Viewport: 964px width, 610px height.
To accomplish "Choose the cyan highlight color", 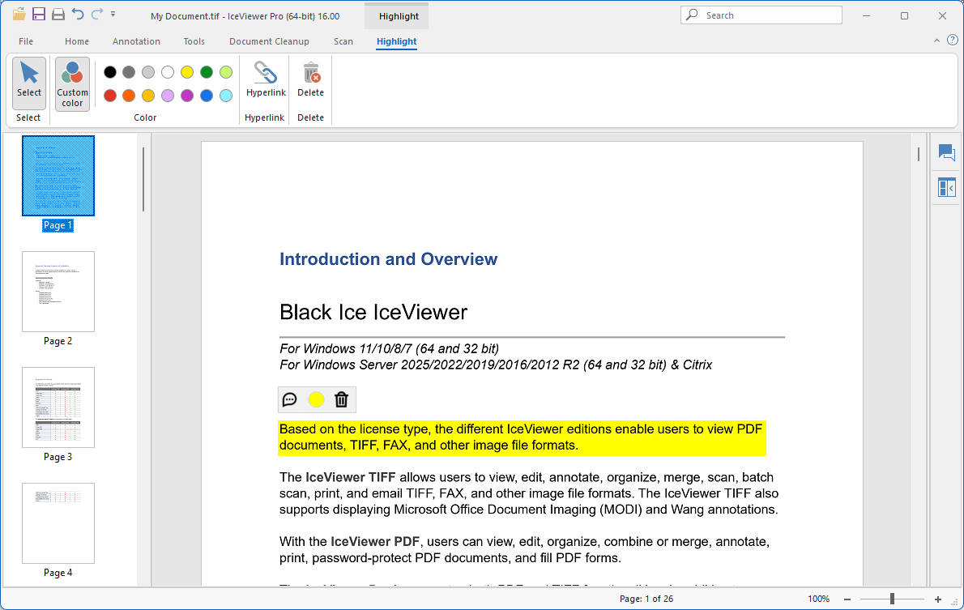I will pyautogui.click(x=226, y=96).
